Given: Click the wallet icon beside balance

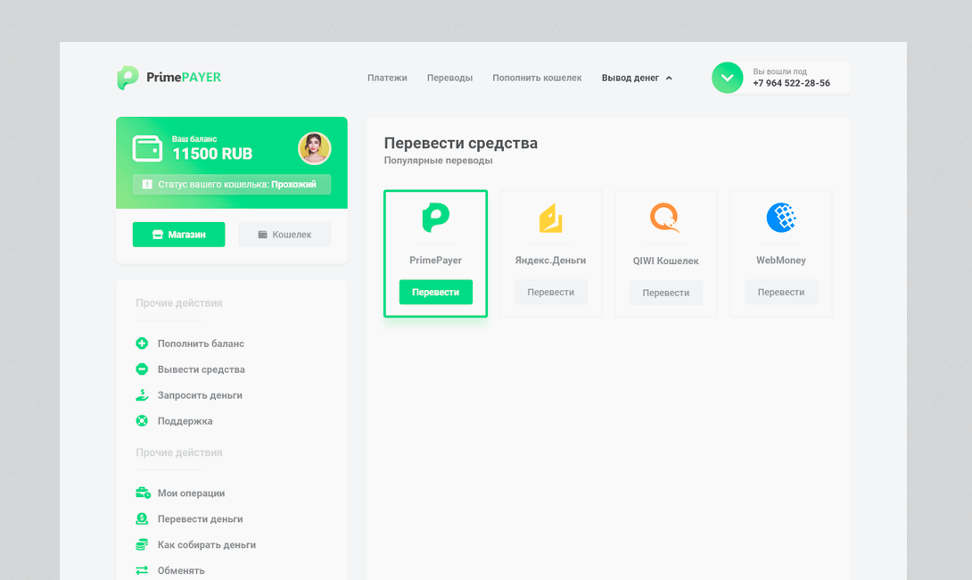Looking at the screenshot, I should [x=147, y=149].
